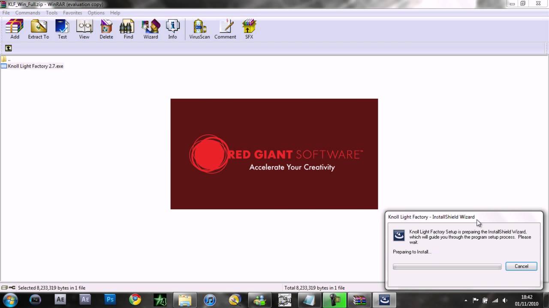Screen dimensions: 549x308
Task: Start VirusScan on the archive
Action: pos(199,29)
